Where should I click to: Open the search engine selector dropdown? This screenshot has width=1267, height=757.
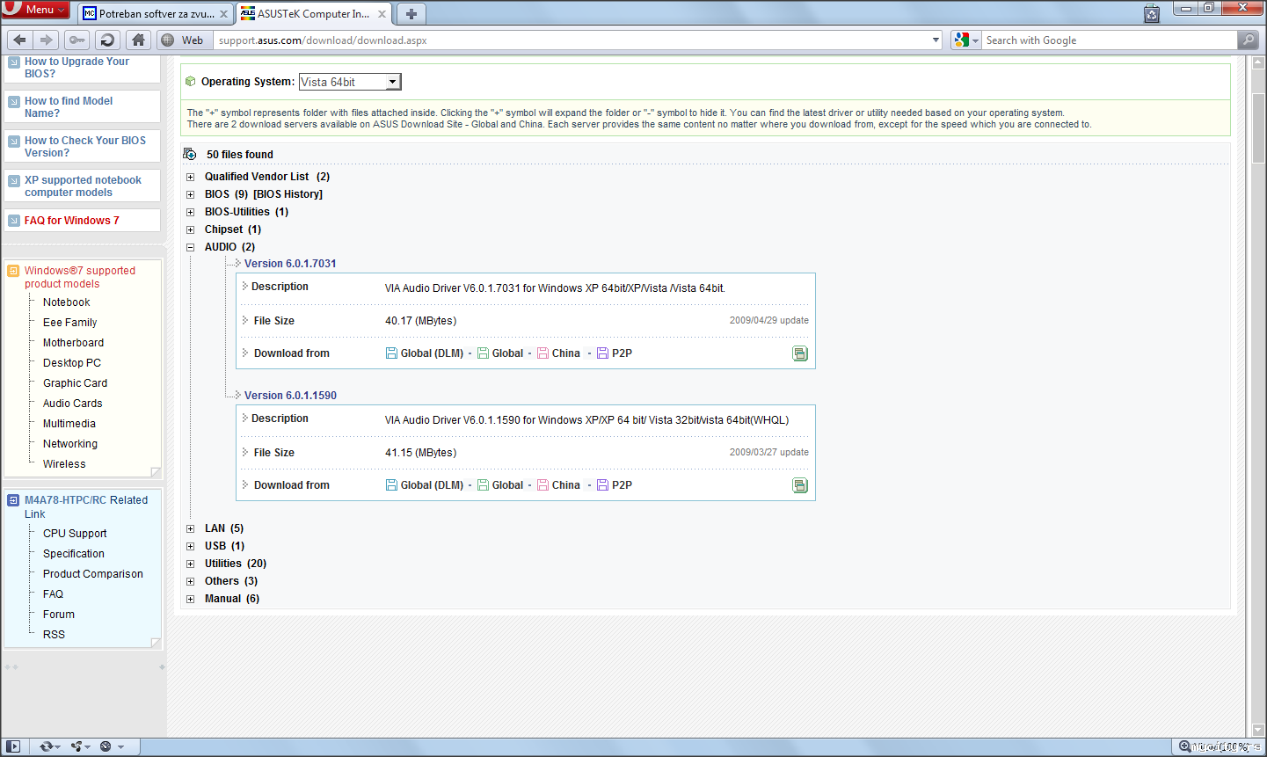click(x=966, y=40)
